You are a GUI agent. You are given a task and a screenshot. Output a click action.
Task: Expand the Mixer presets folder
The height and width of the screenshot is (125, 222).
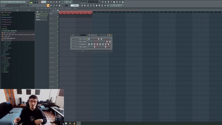[7, 24]
